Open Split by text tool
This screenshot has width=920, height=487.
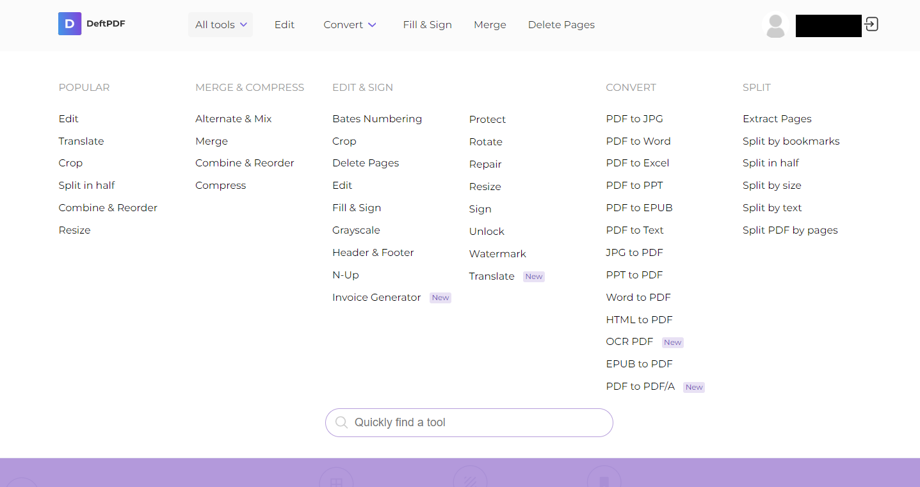pos(772,207)
